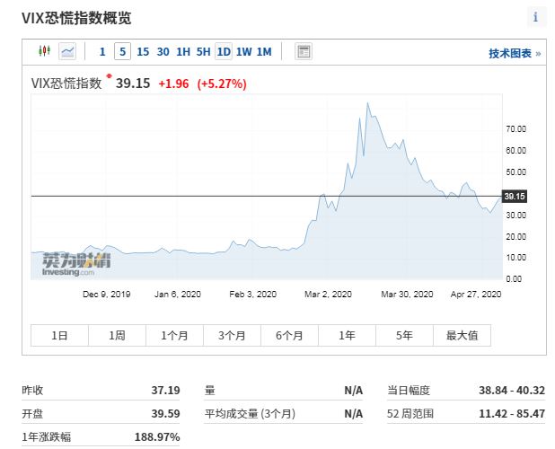This screenshot has height=449, width=555.
Task: Select the 5-minute interval
Action: pyautogui.click(x=122, y=52)
